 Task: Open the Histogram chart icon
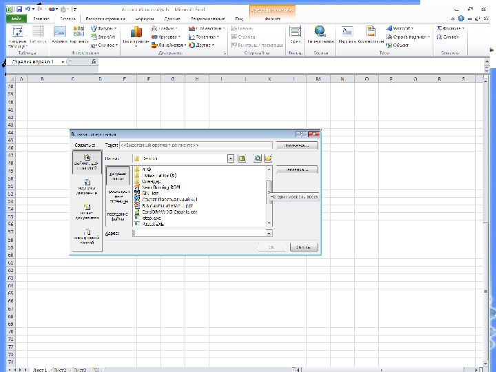pyautogui.click(x=135, y=34)
